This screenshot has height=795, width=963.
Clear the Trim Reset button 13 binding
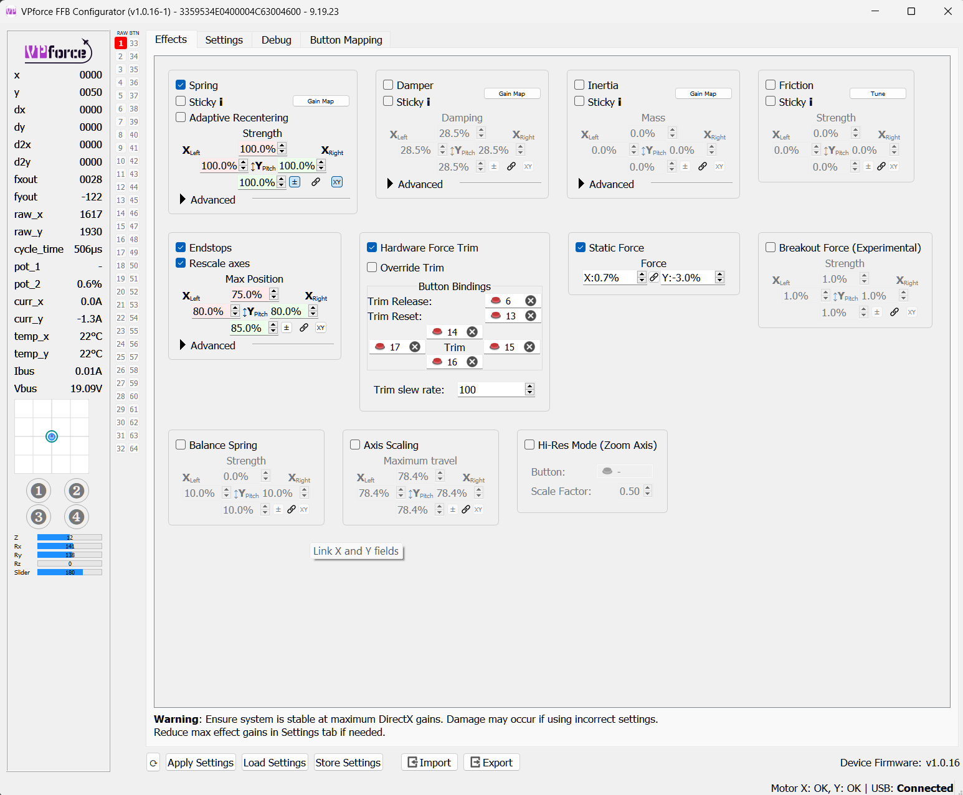coord(531,316)
